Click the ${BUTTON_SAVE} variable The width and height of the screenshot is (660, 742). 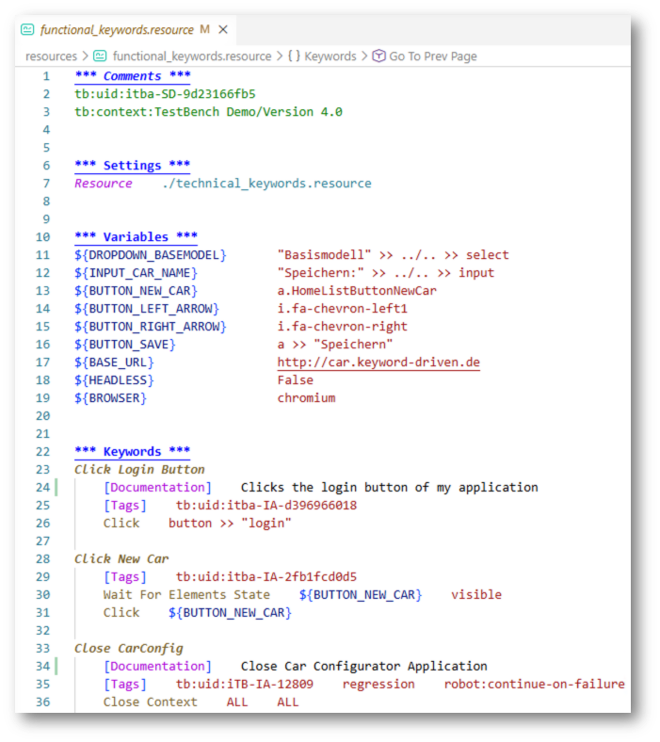125,345
